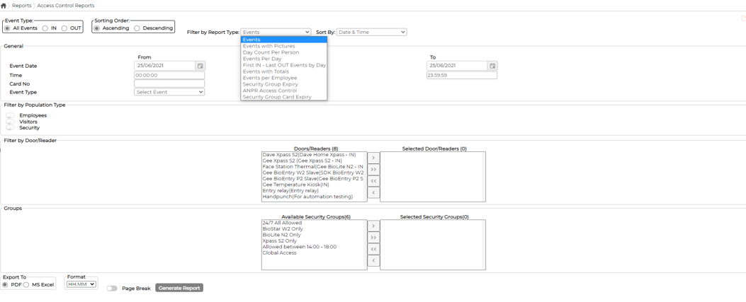Open Reports breadcrumb link
The height and width of the screenshot is (302, 746).
pyautogui.click(x=22, y=6)
